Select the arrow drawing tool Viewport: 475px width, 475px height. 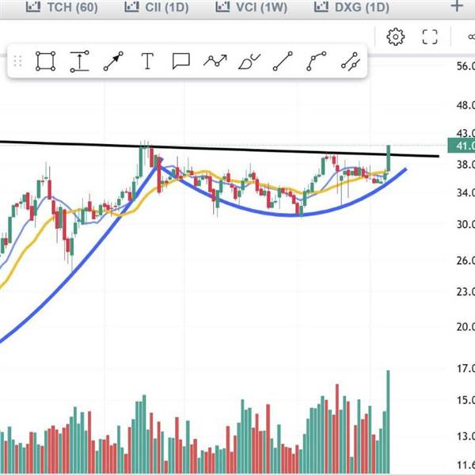(113, 61)
